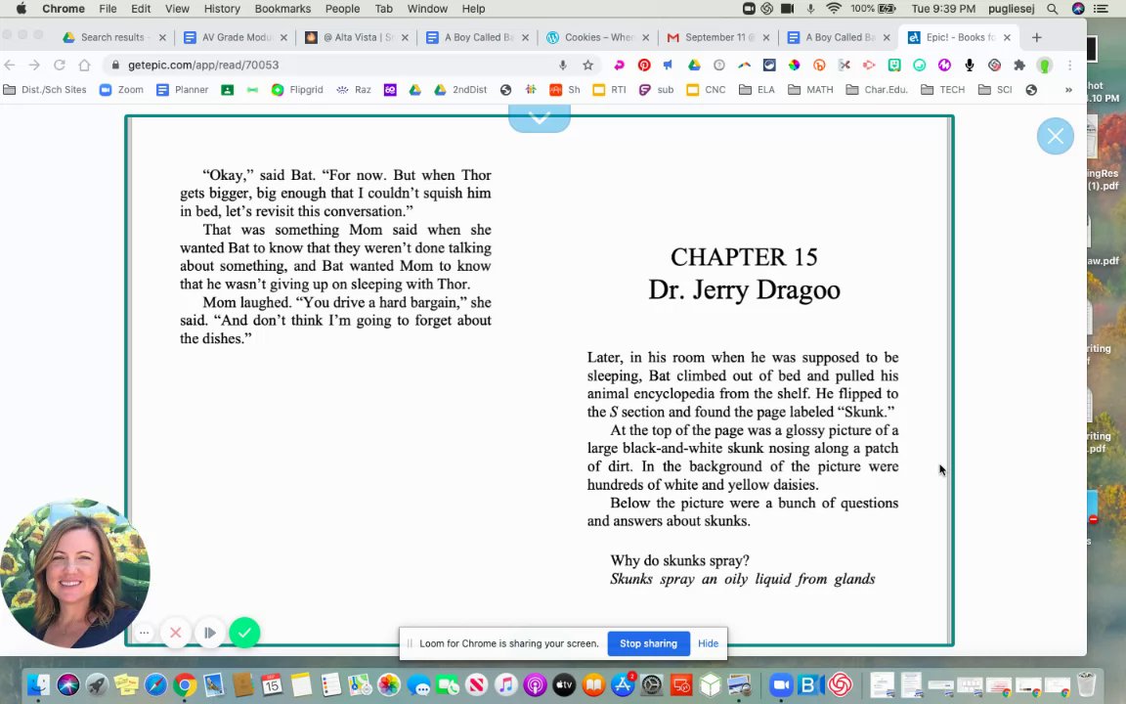Open the People menu

342,9
